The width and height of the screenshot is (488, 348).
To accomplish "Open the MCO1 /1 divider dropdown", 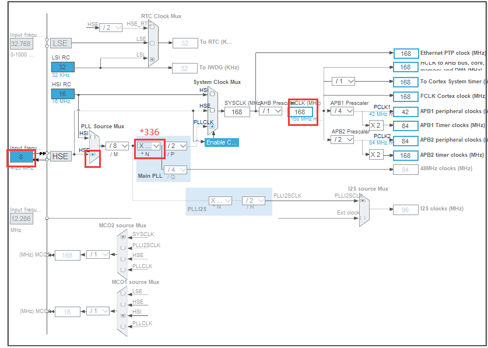I will [98, 311].
